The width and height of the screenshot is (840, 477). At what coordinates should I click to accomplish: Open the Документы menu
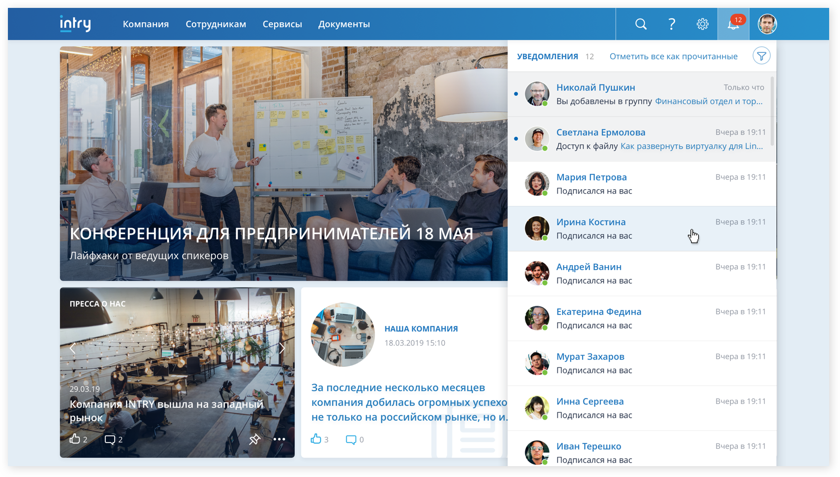point(344,23)
